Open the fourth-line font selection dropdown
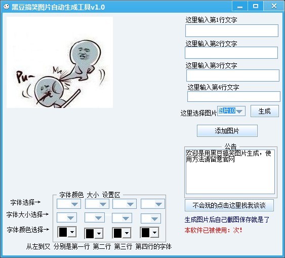 click(153, 204)
